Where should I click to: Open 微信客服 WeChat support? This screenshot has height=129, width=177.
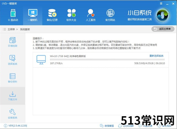[107, 126]
